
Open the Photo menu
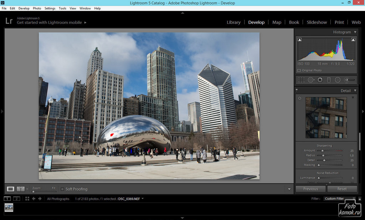[37, 9]
